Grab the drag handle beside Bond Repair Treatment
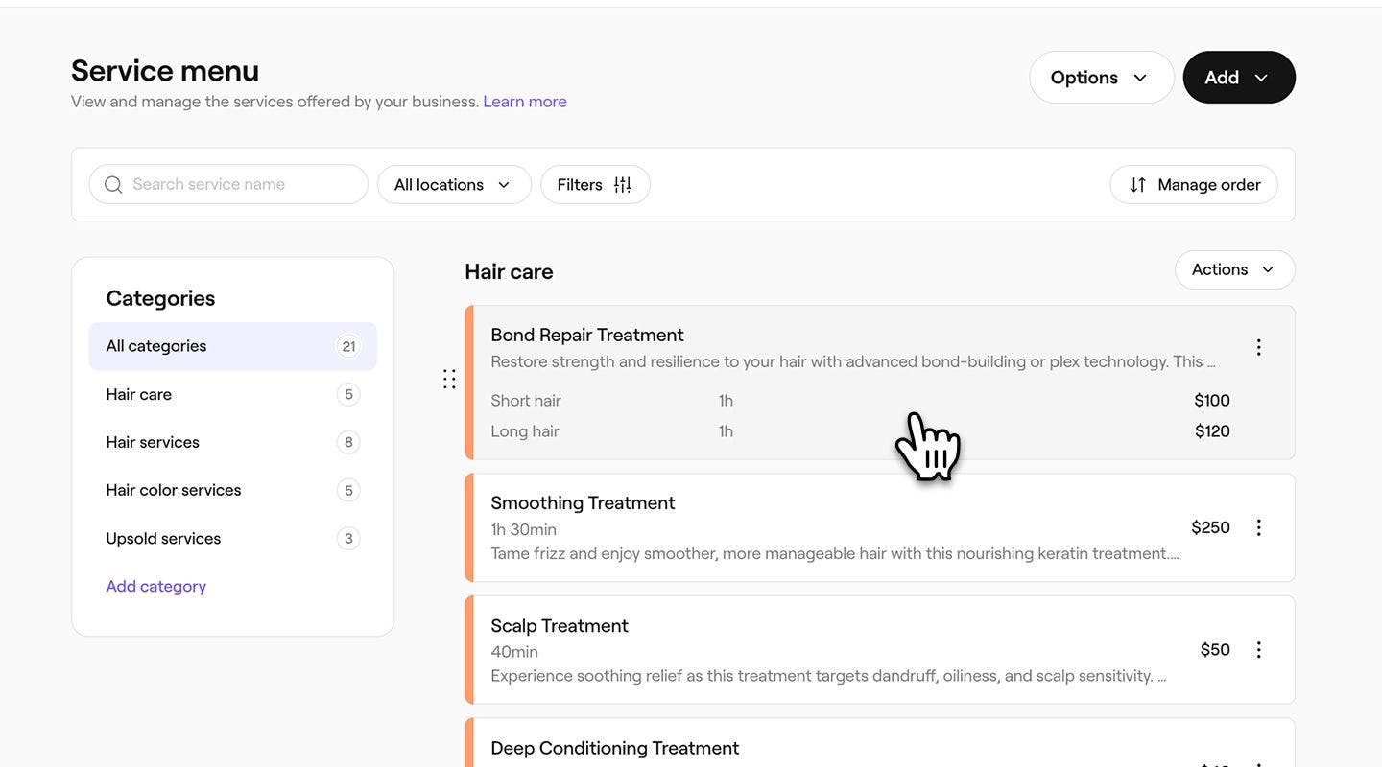1382x767 pixels. tap(449, 379)
